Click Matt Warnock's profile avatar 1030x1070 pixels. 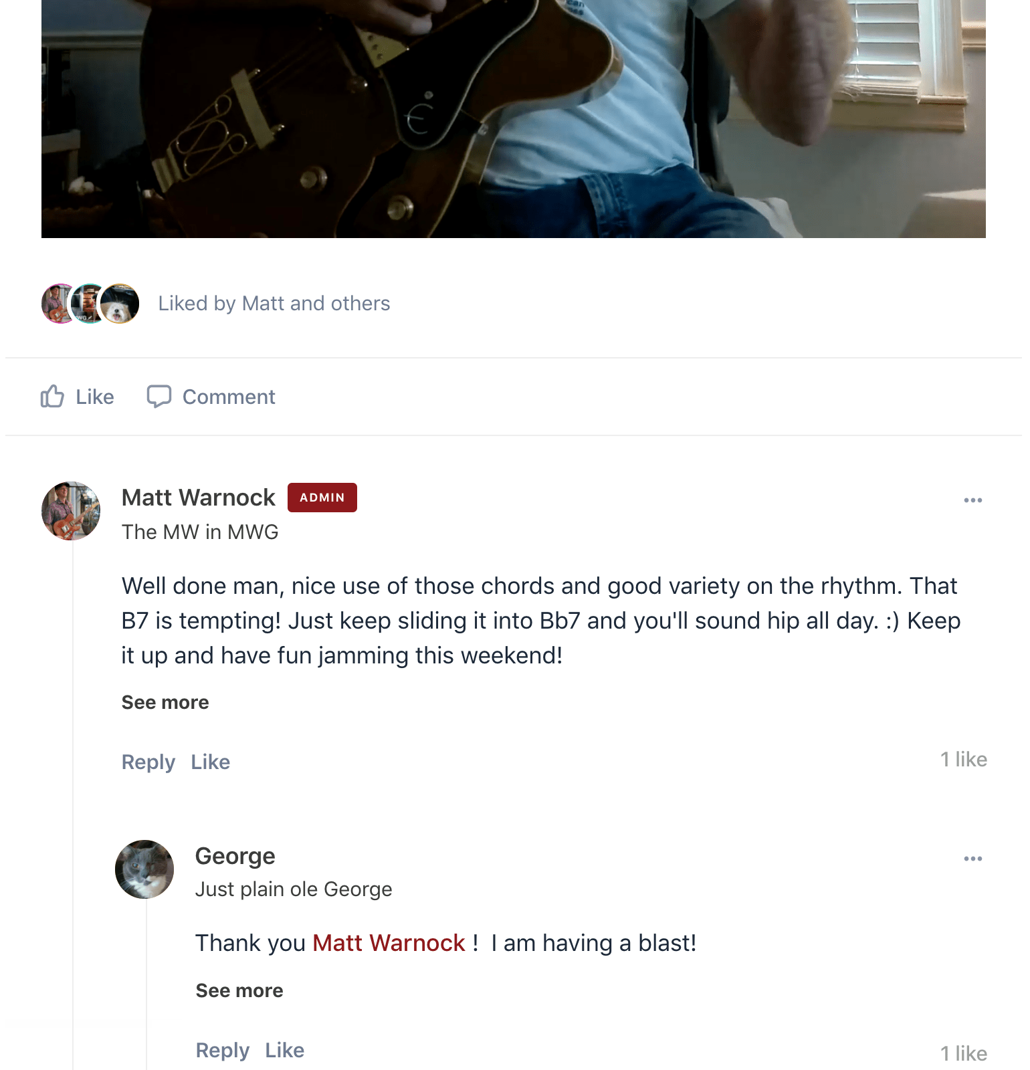(71, 511)
